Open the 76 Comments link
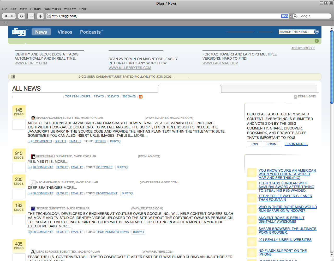The width and height of the screenshot is (334, 261). click(43, 167)
